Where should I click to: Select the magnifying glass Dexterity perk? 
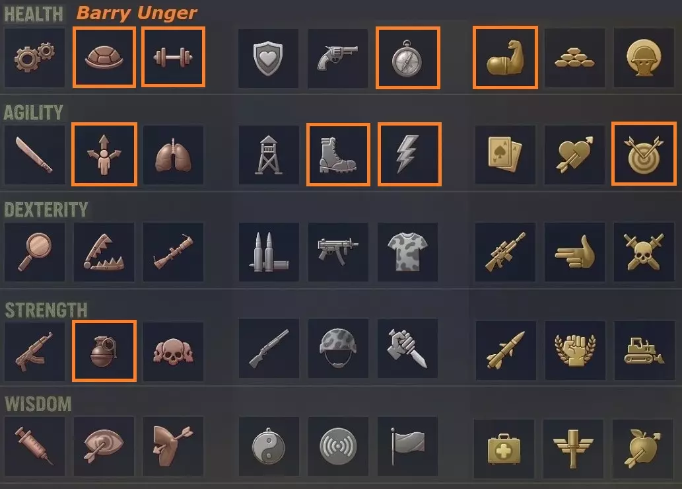click(x=34, y=252)
